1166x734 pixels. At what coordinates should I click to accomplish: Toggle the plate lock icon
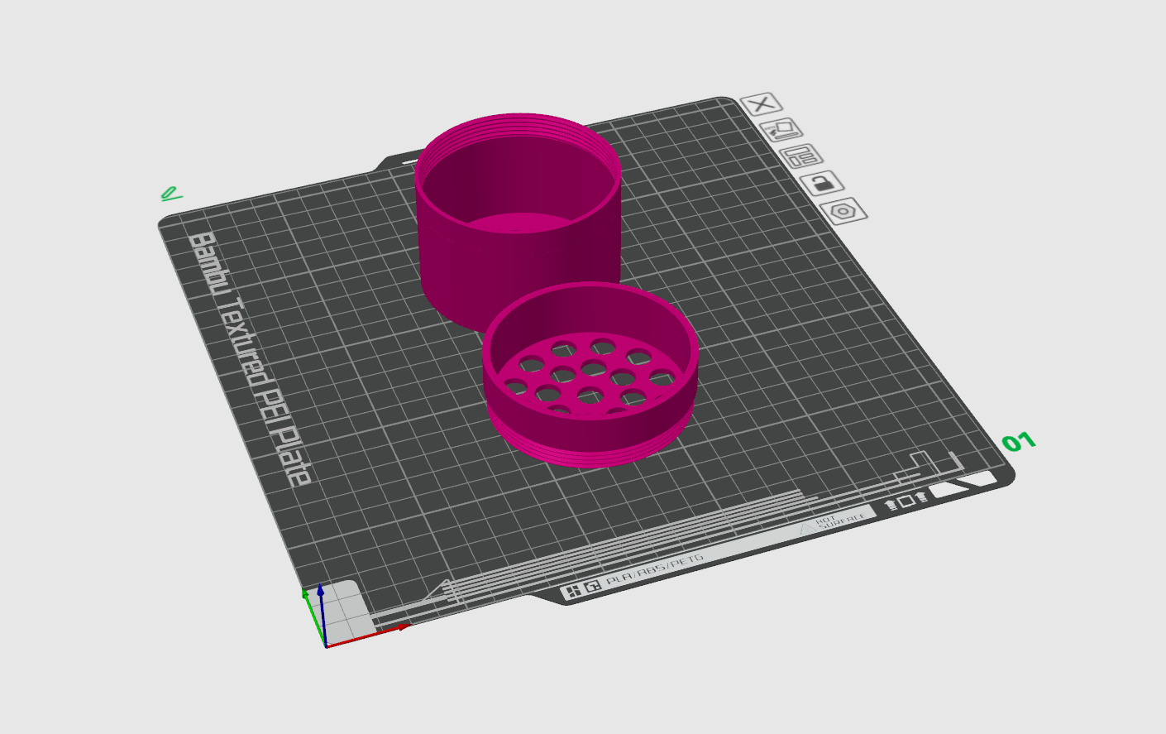821,185
